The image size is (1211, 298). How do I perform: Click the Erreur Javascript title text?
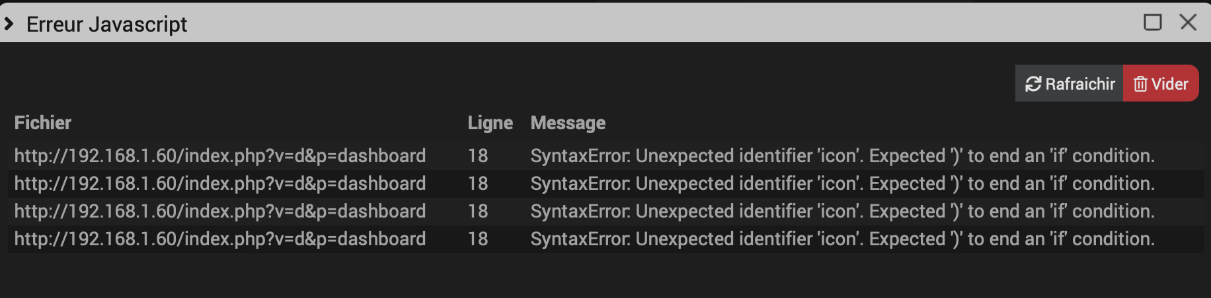106,24
